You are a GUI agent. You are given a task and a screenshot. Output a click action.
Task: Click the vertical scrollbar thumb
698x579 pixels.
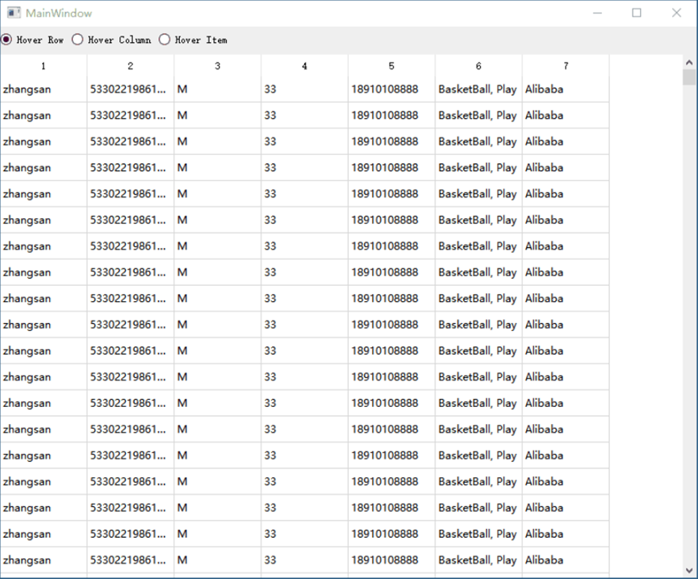pos(689,77)
